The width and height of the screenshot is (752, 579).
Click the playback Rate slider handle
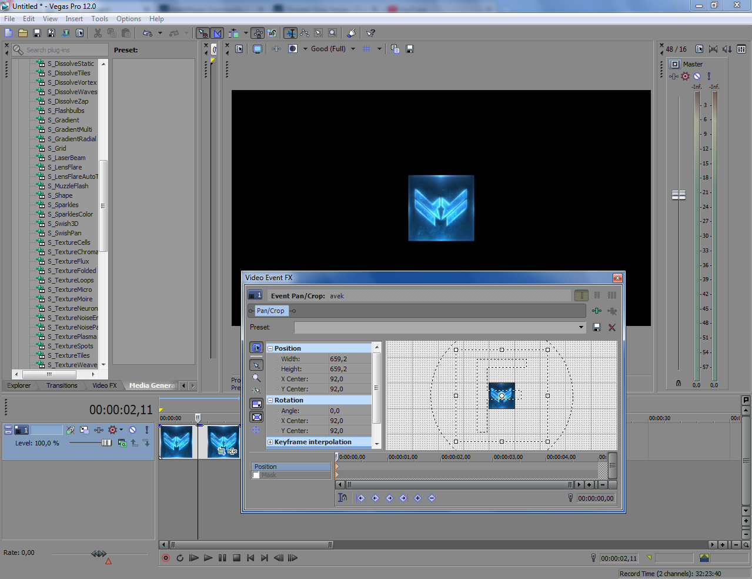tap(99, 554)
